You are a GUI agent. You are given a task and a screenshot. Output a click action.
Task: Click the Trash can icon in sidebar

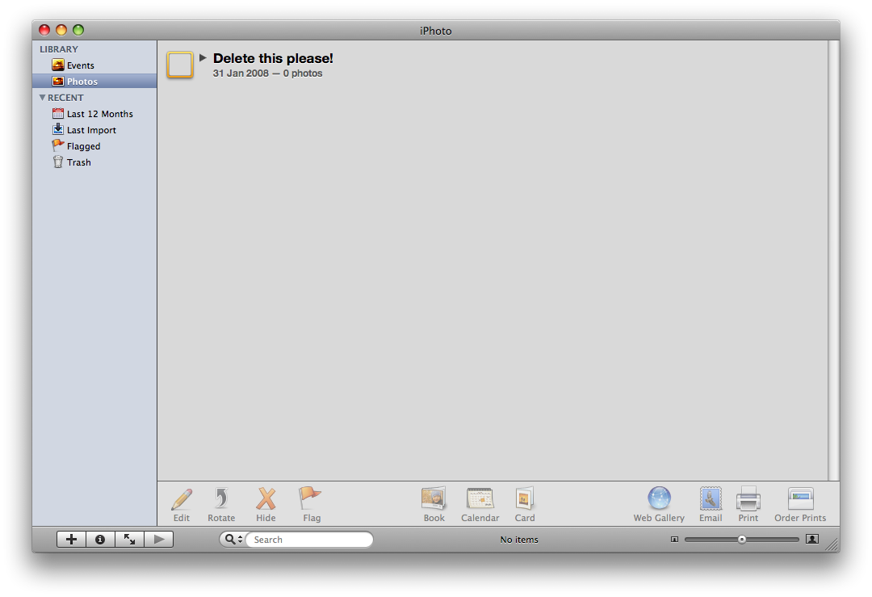click(58, 162)
